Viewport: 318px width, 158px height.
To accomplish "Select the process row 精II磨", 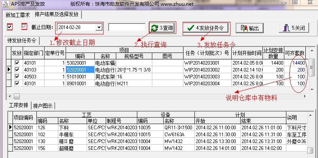I will point(157,141).
